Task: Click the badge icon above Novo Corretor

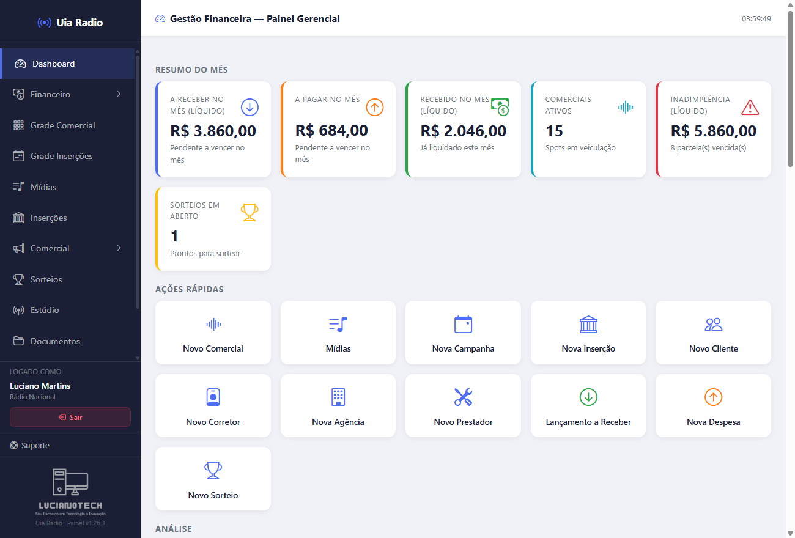Action: (213, 397)
